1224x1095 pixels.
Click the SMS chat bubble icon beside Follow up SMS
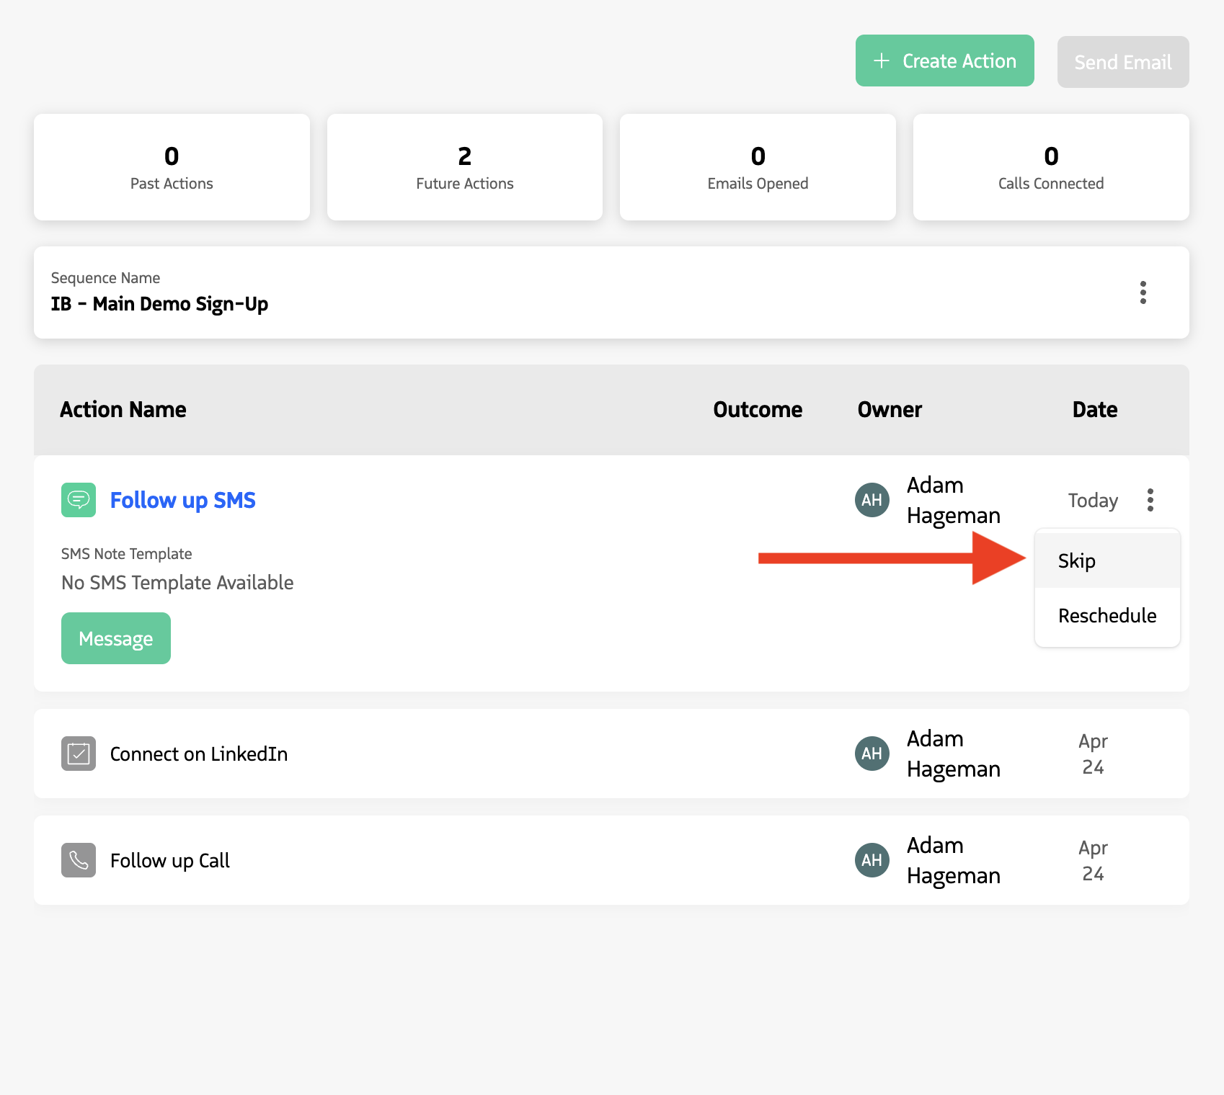point(78,499)
